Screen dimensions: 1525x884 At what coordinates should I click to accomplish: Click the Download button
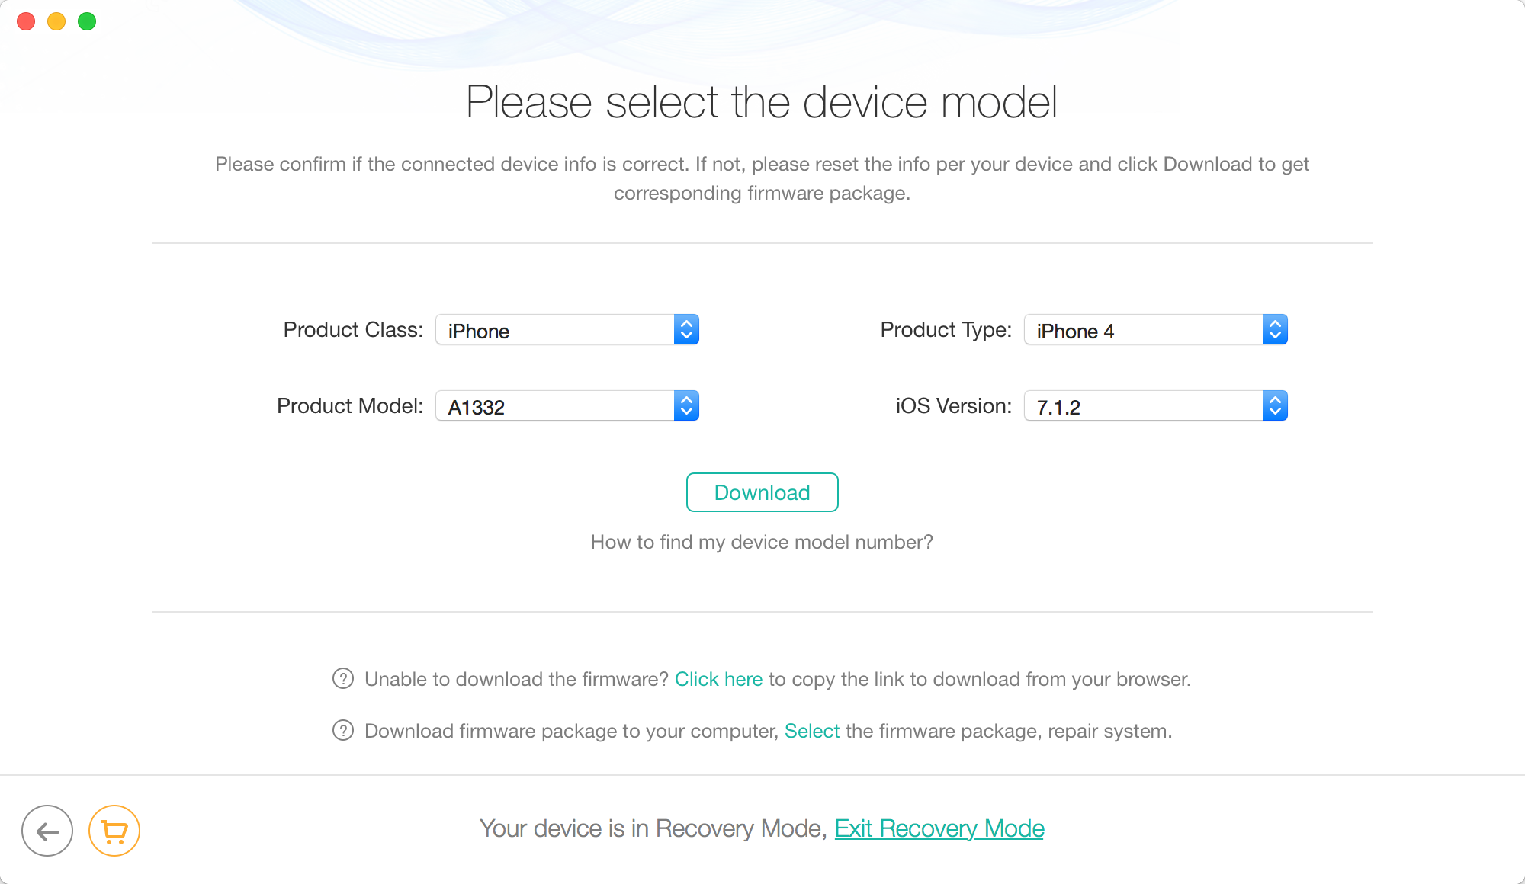[762, 492]
